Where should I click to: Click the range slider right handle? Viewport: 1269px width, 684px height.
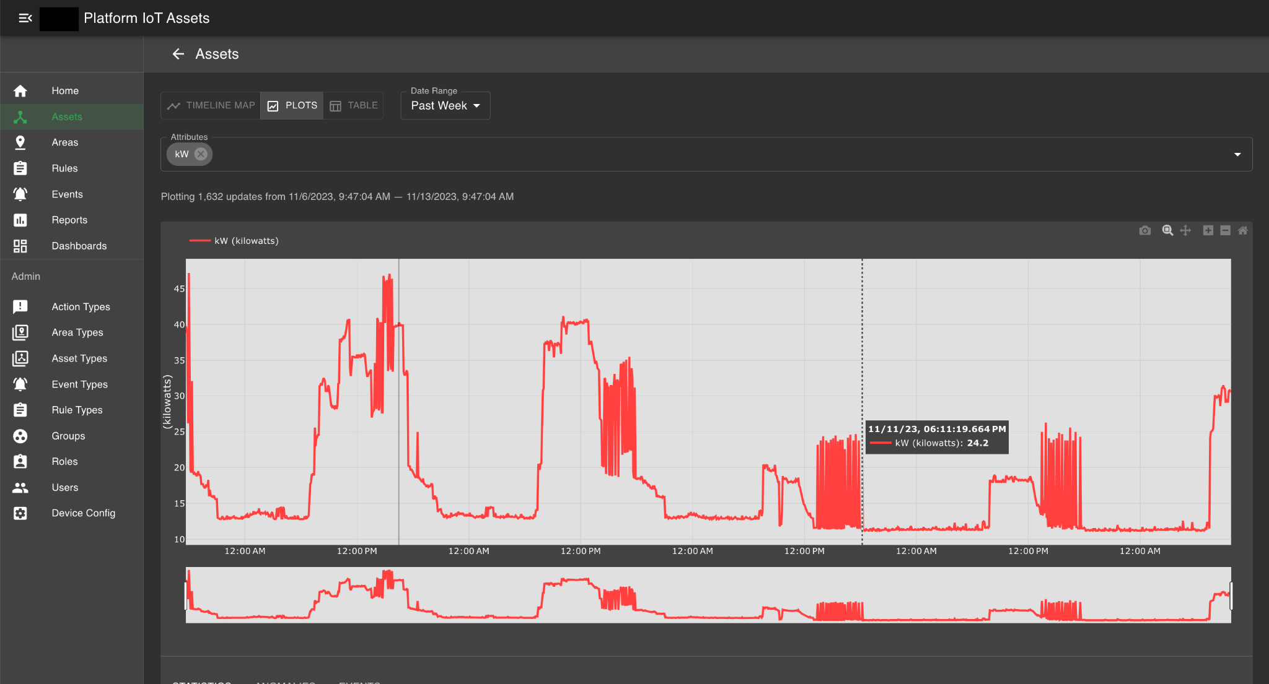tap(1231, 595)
